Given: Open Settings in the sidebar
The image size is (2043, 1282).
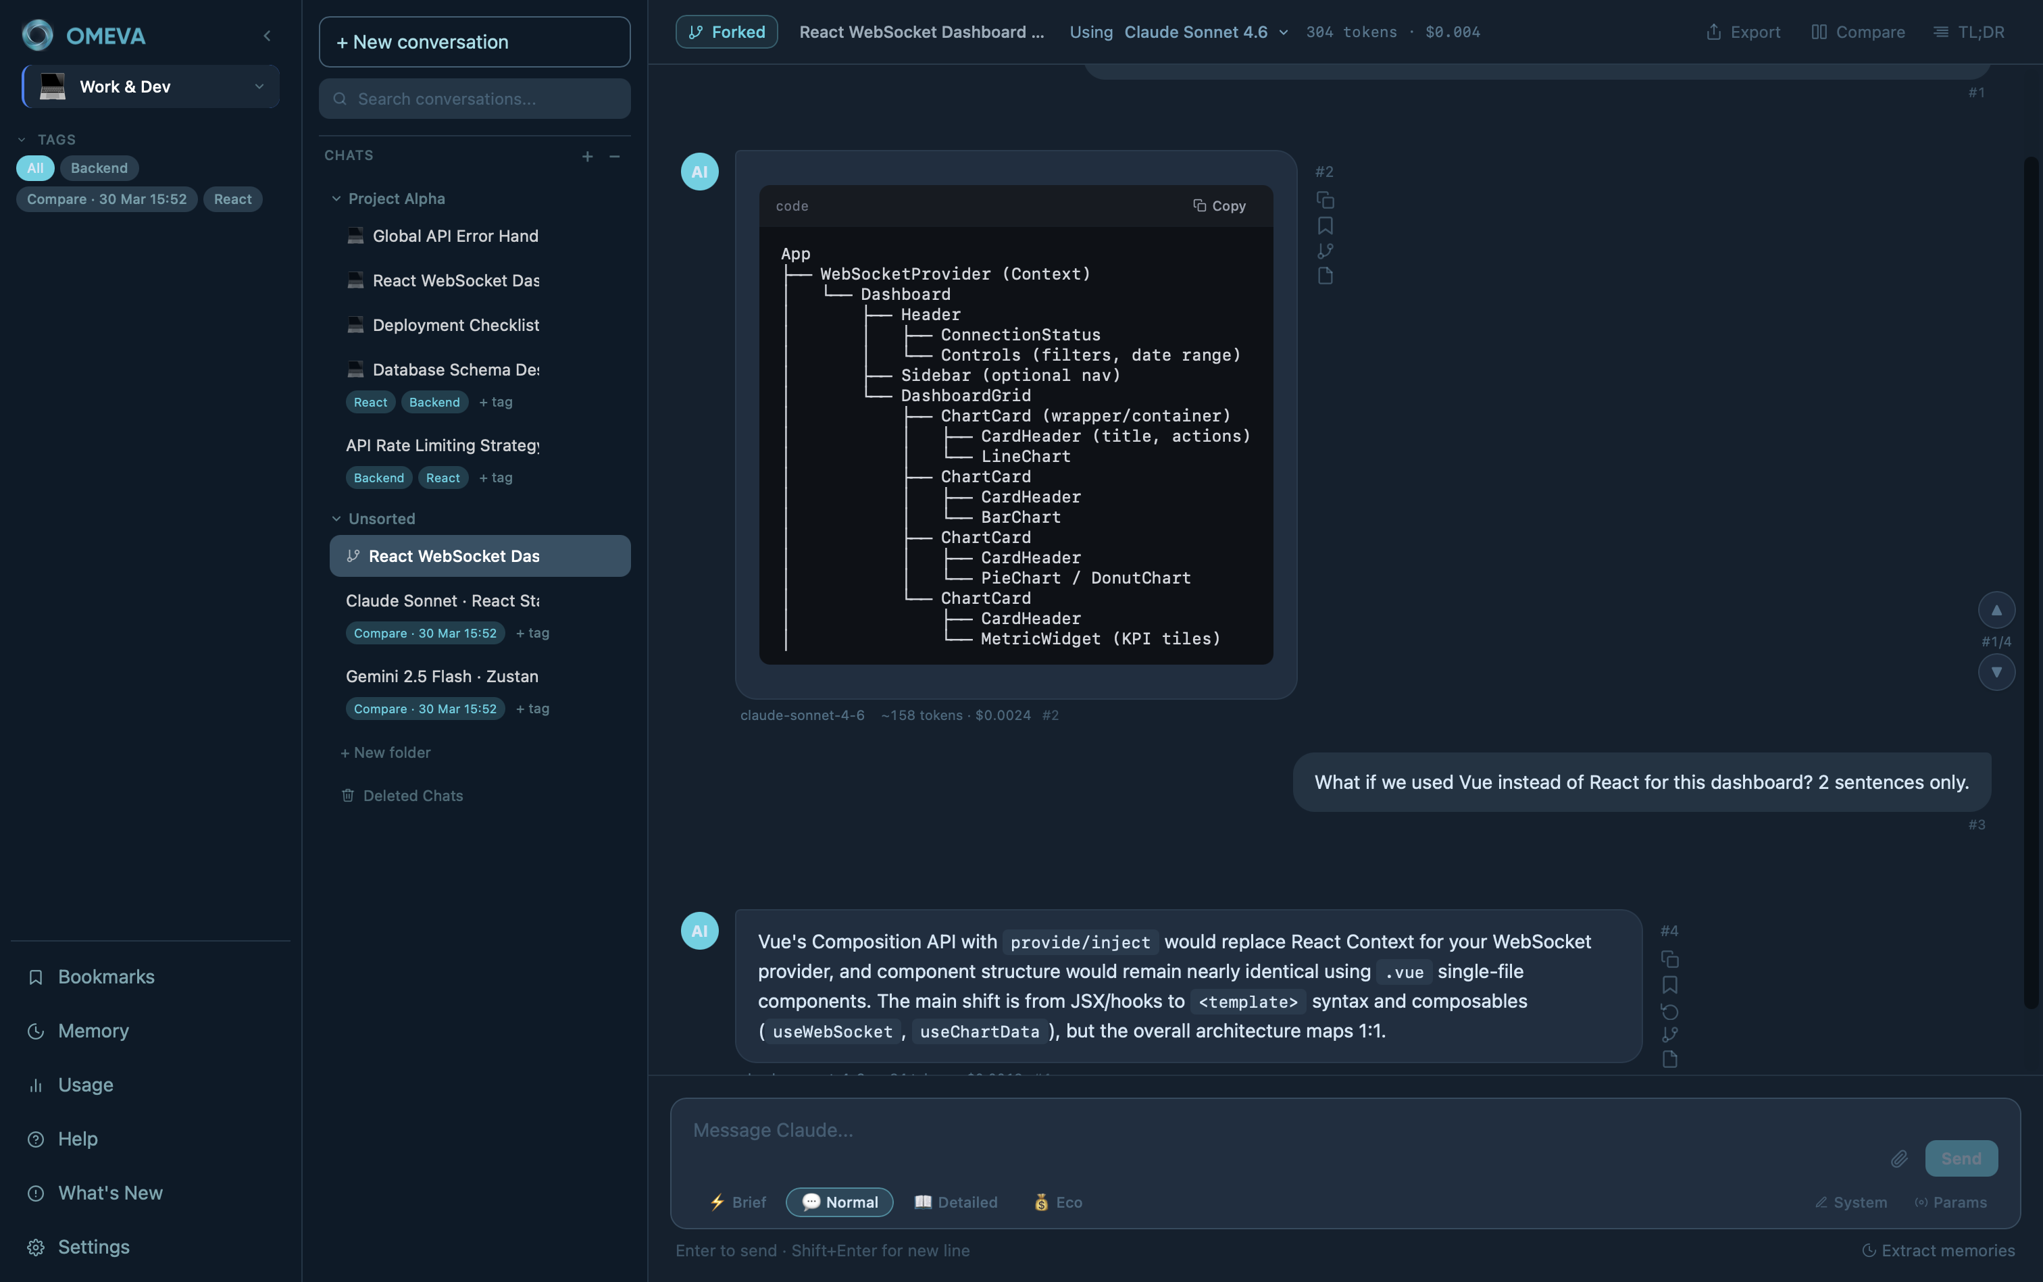Looking at the screenshot, I should (x=94, y=1246).
